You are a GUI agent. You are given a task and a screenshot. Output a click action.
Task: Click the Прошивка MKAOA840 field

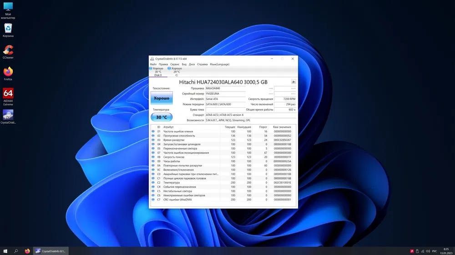point(226,88)
